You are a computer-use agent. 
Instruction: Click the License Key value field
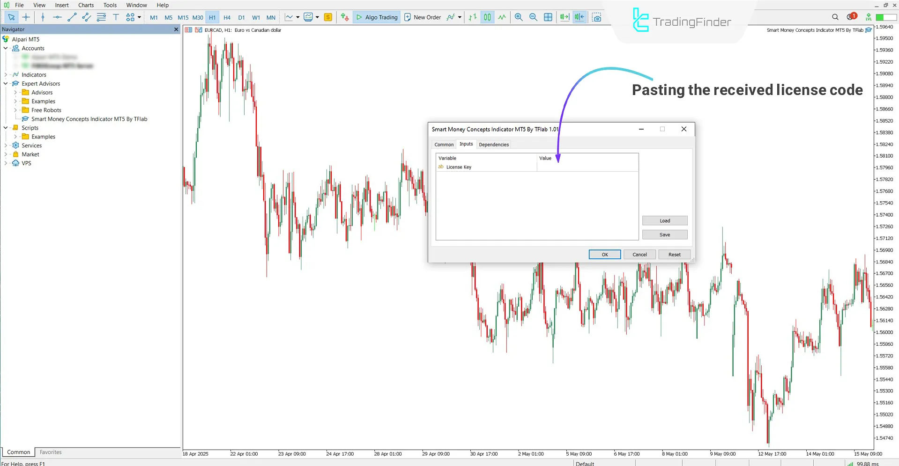[588, 167]
